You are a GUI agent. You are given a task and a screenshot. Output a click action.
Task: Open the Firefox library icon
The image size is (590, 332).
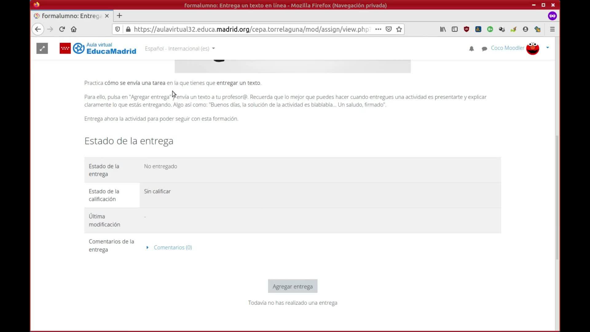click(x=443, y=29)
